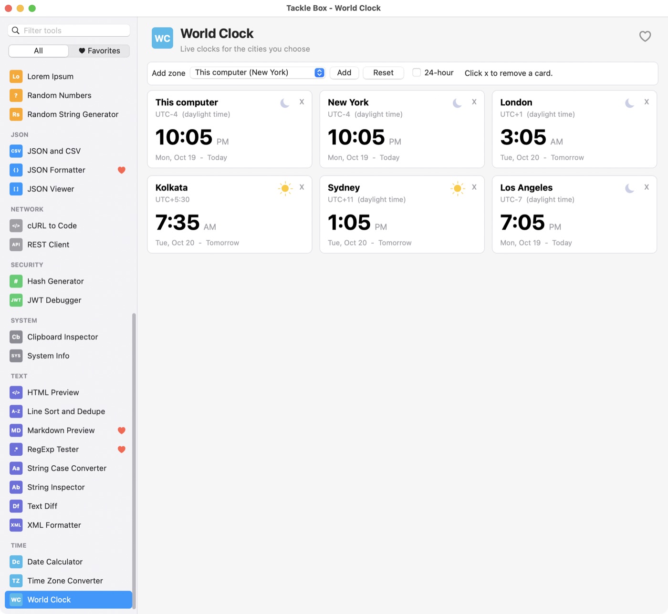Toggle favorite heart on RegExp Tester row

(x=122, y=450)
